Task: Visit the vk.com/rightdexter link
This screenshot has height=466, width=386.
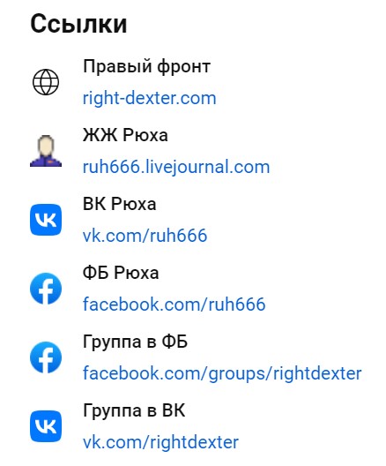Action: pos(160,442)
